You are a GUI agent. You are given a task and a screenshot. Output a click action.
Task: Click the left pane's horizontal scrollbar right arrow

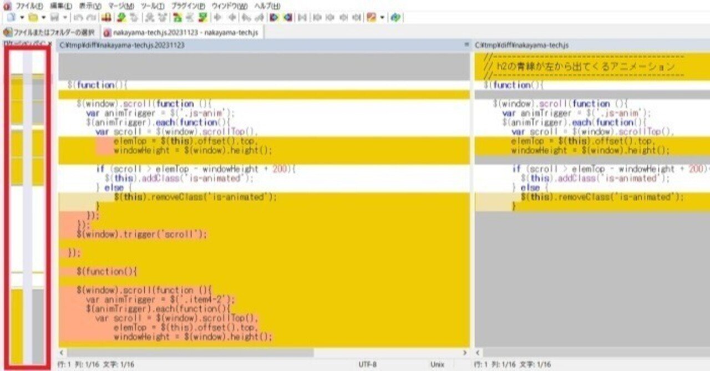[465, 352]
